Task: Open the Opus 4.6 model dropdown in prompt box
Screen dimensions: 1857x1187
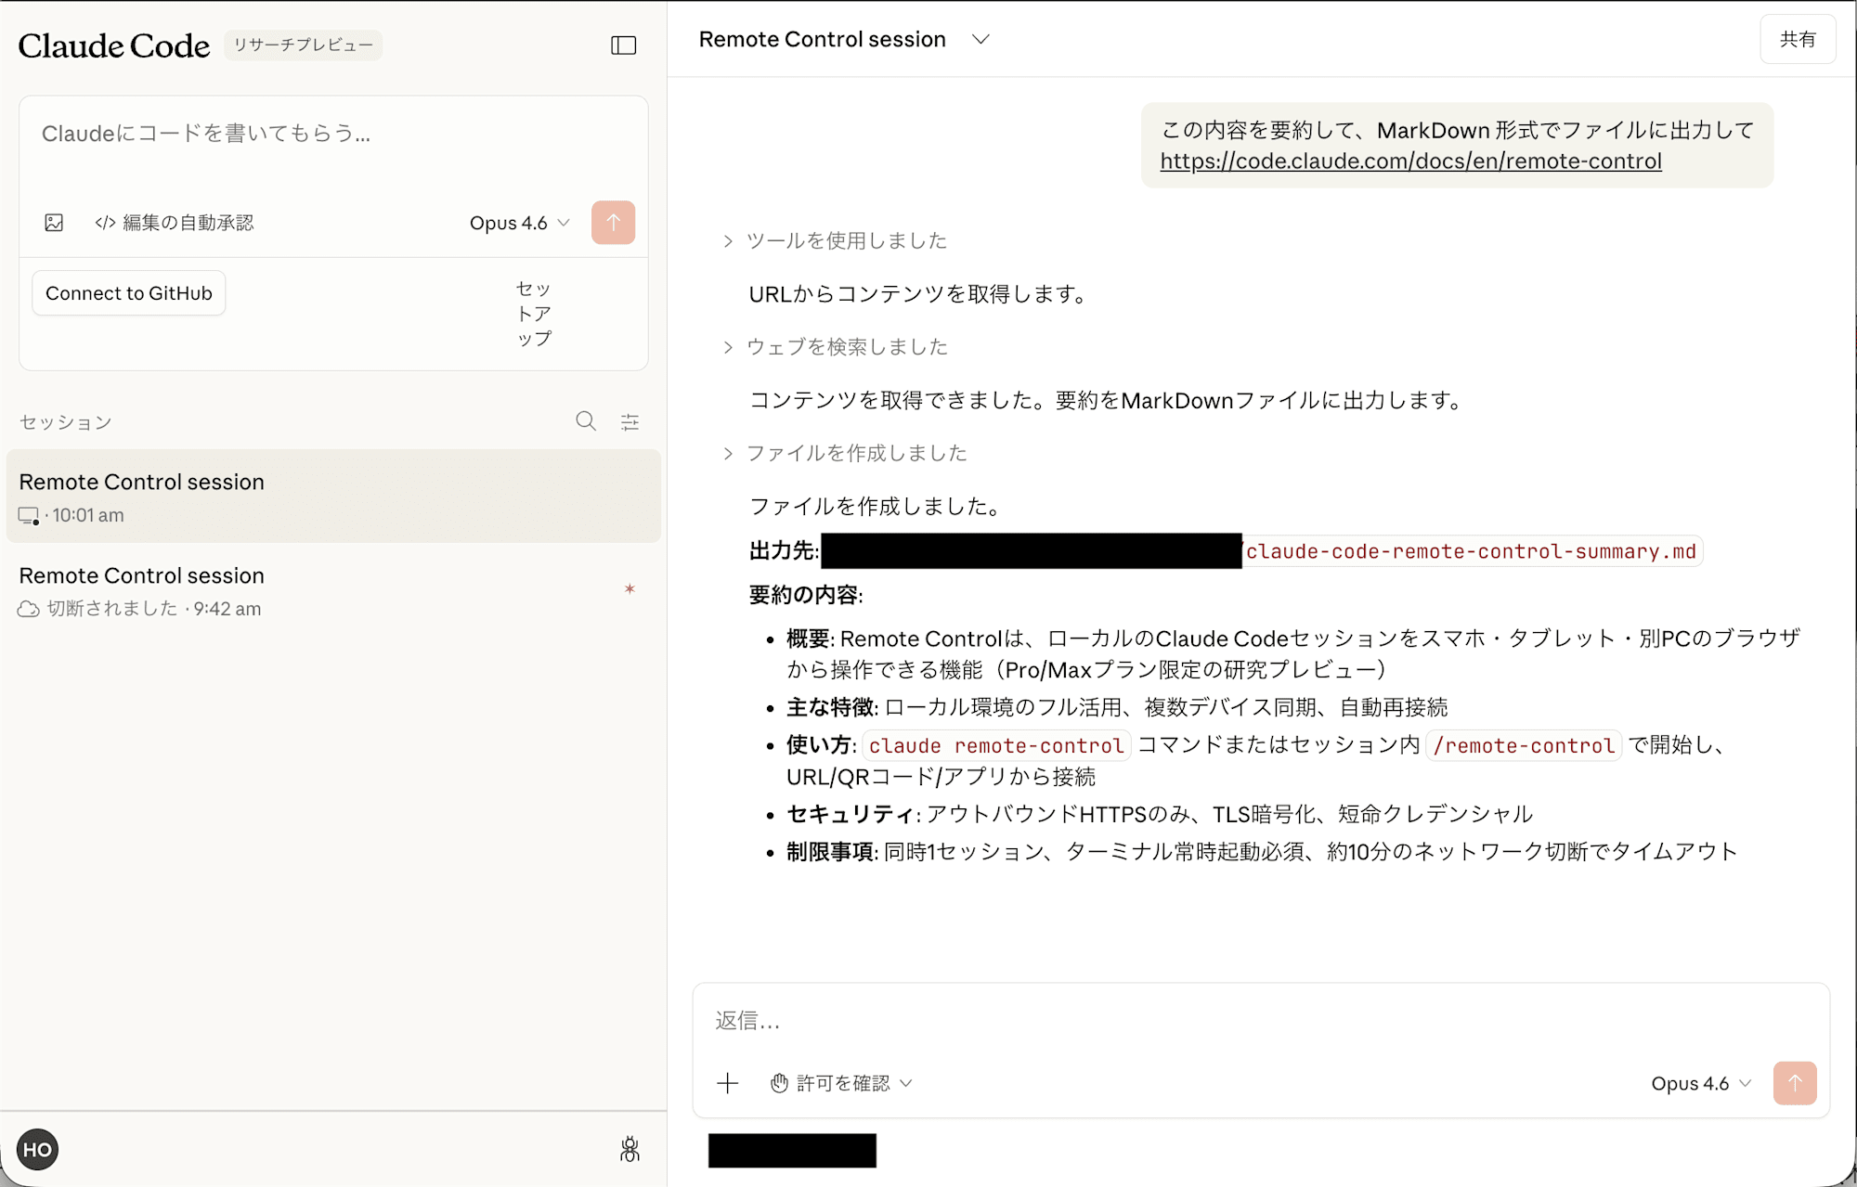Action: tap(518, 223)
